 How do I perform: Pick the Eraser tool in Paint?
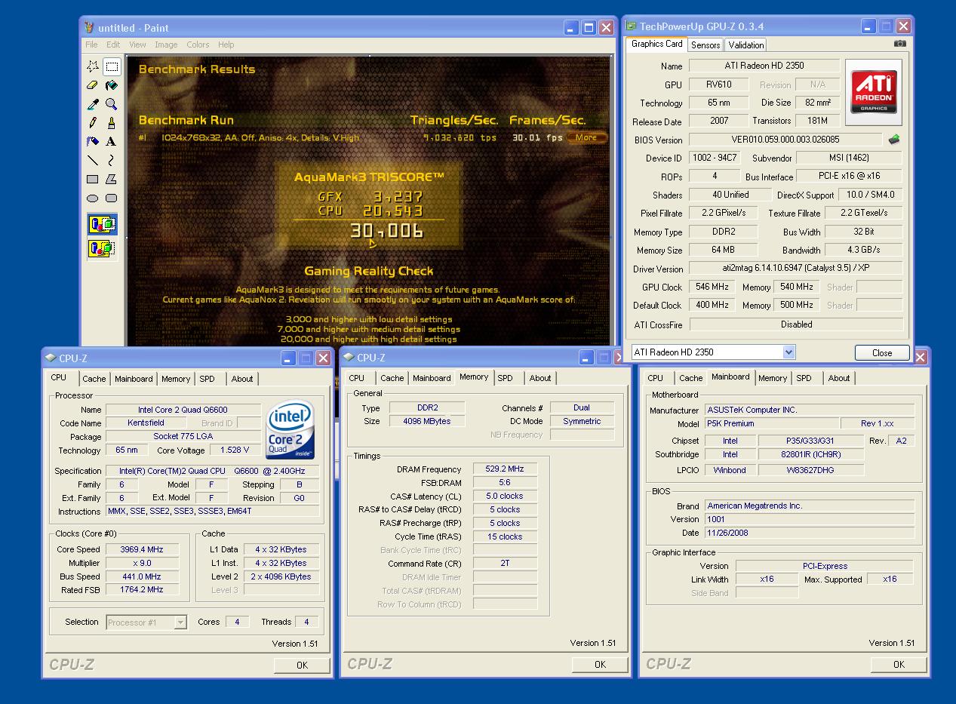(x=92, y=85)
